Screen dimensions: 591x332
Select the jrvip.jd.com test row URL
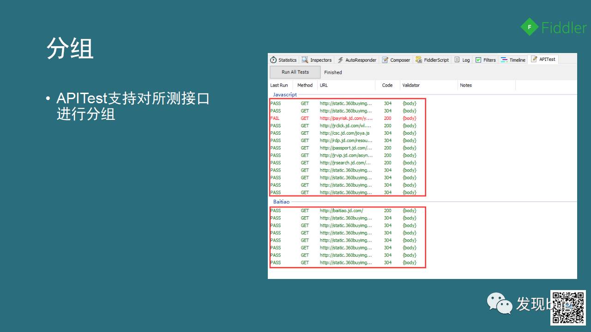[x=346, y=155]
